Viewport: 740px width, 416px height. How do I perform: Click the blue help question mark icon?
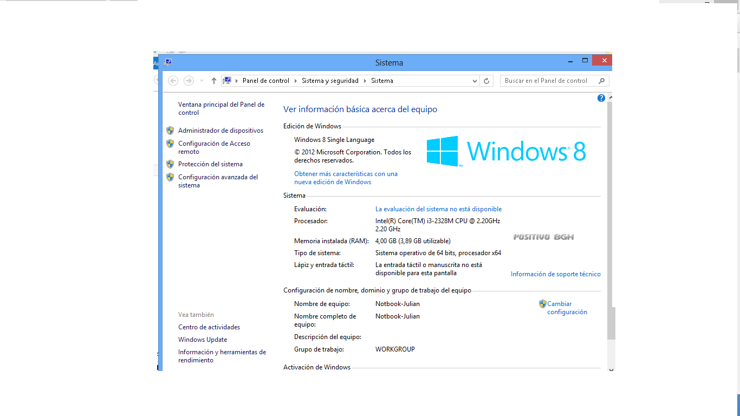pyautogui.click(x=601, y=98)
